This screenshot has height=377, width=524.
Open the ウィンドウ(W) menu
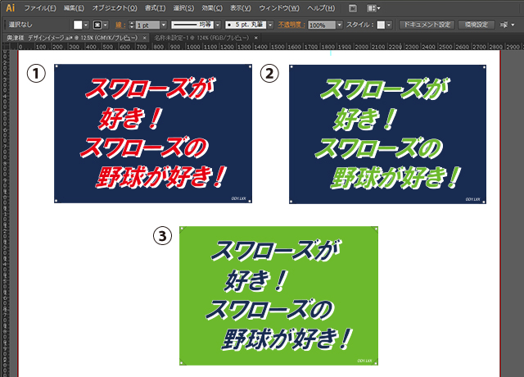pyautogui.click(x=279, y=8)
